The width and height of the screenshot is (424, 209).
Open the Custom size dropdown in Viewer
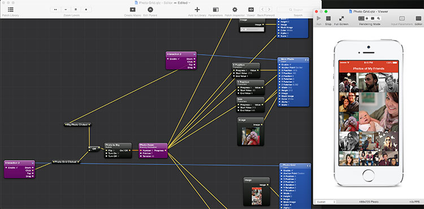pyautogui.click(x=326, y=202)
